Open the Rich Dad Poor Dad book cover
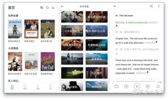168x99 pixels. pos(48,62)
